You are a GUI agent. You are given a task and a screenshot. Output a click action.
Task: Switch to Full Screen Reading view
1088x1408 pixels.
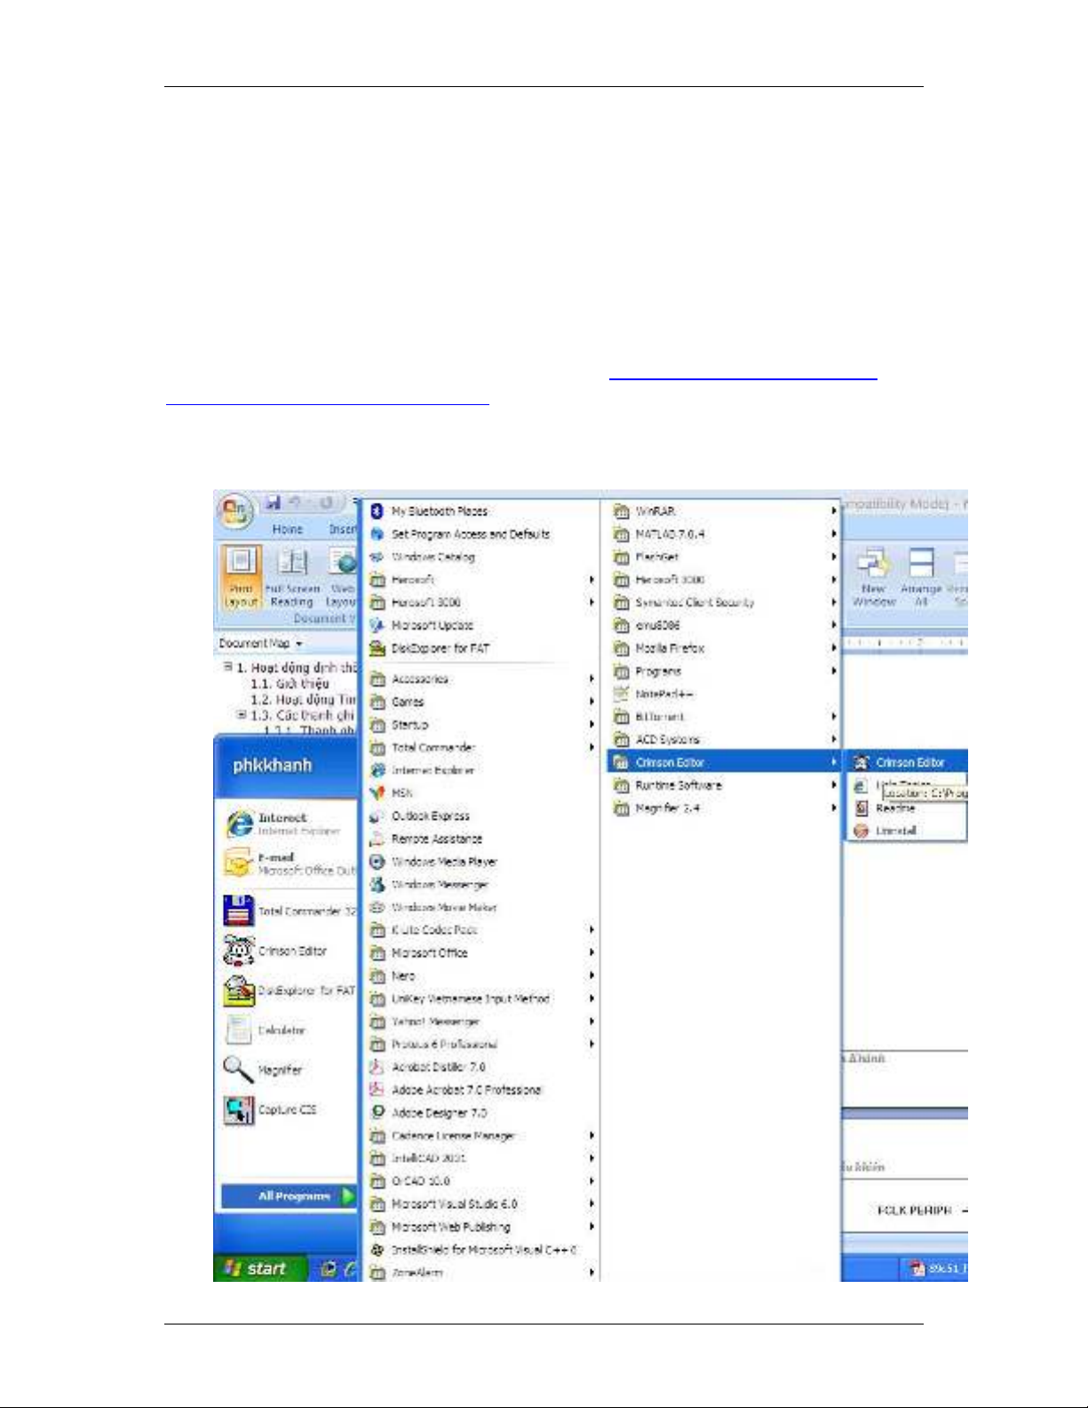(x=292, y=577)
